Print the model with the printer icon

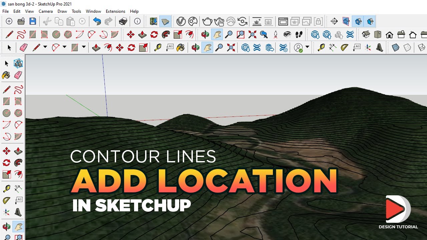click(x=123, y=22)
